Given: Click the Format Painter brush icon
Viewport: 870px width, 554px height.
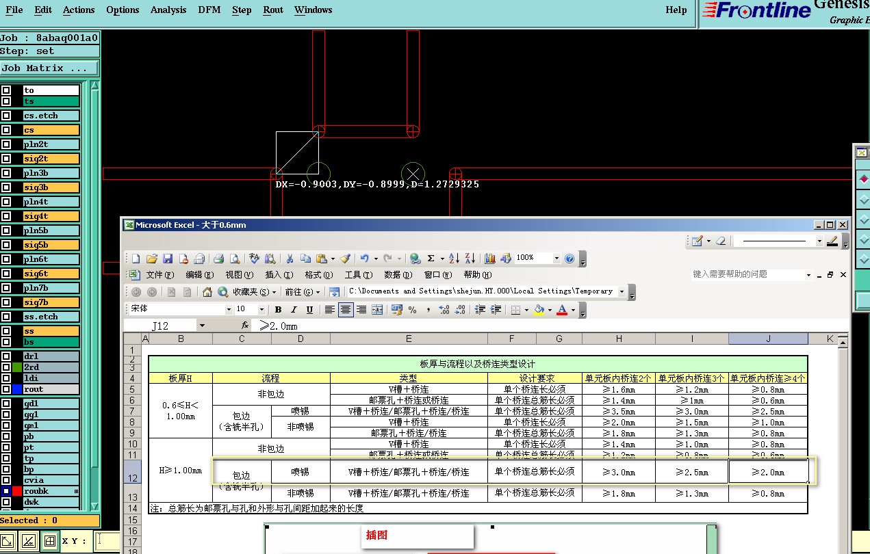Looking at the screenshot, I should coord(345,259).
